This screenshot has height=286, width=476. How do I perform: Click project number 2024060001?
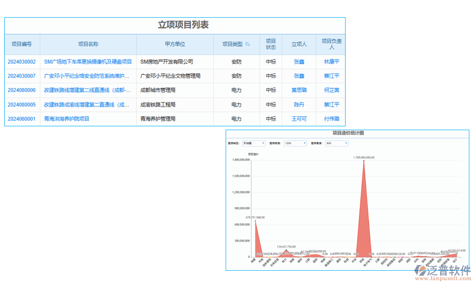pos(22,119)
